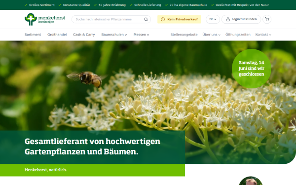Click the 'Menkehorst, natürlich.' tagline
The image size is (296, 185).
(46, 170)
